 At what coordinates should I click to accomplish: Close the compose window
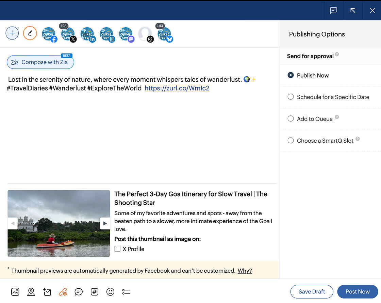click(x=372, y=10)
